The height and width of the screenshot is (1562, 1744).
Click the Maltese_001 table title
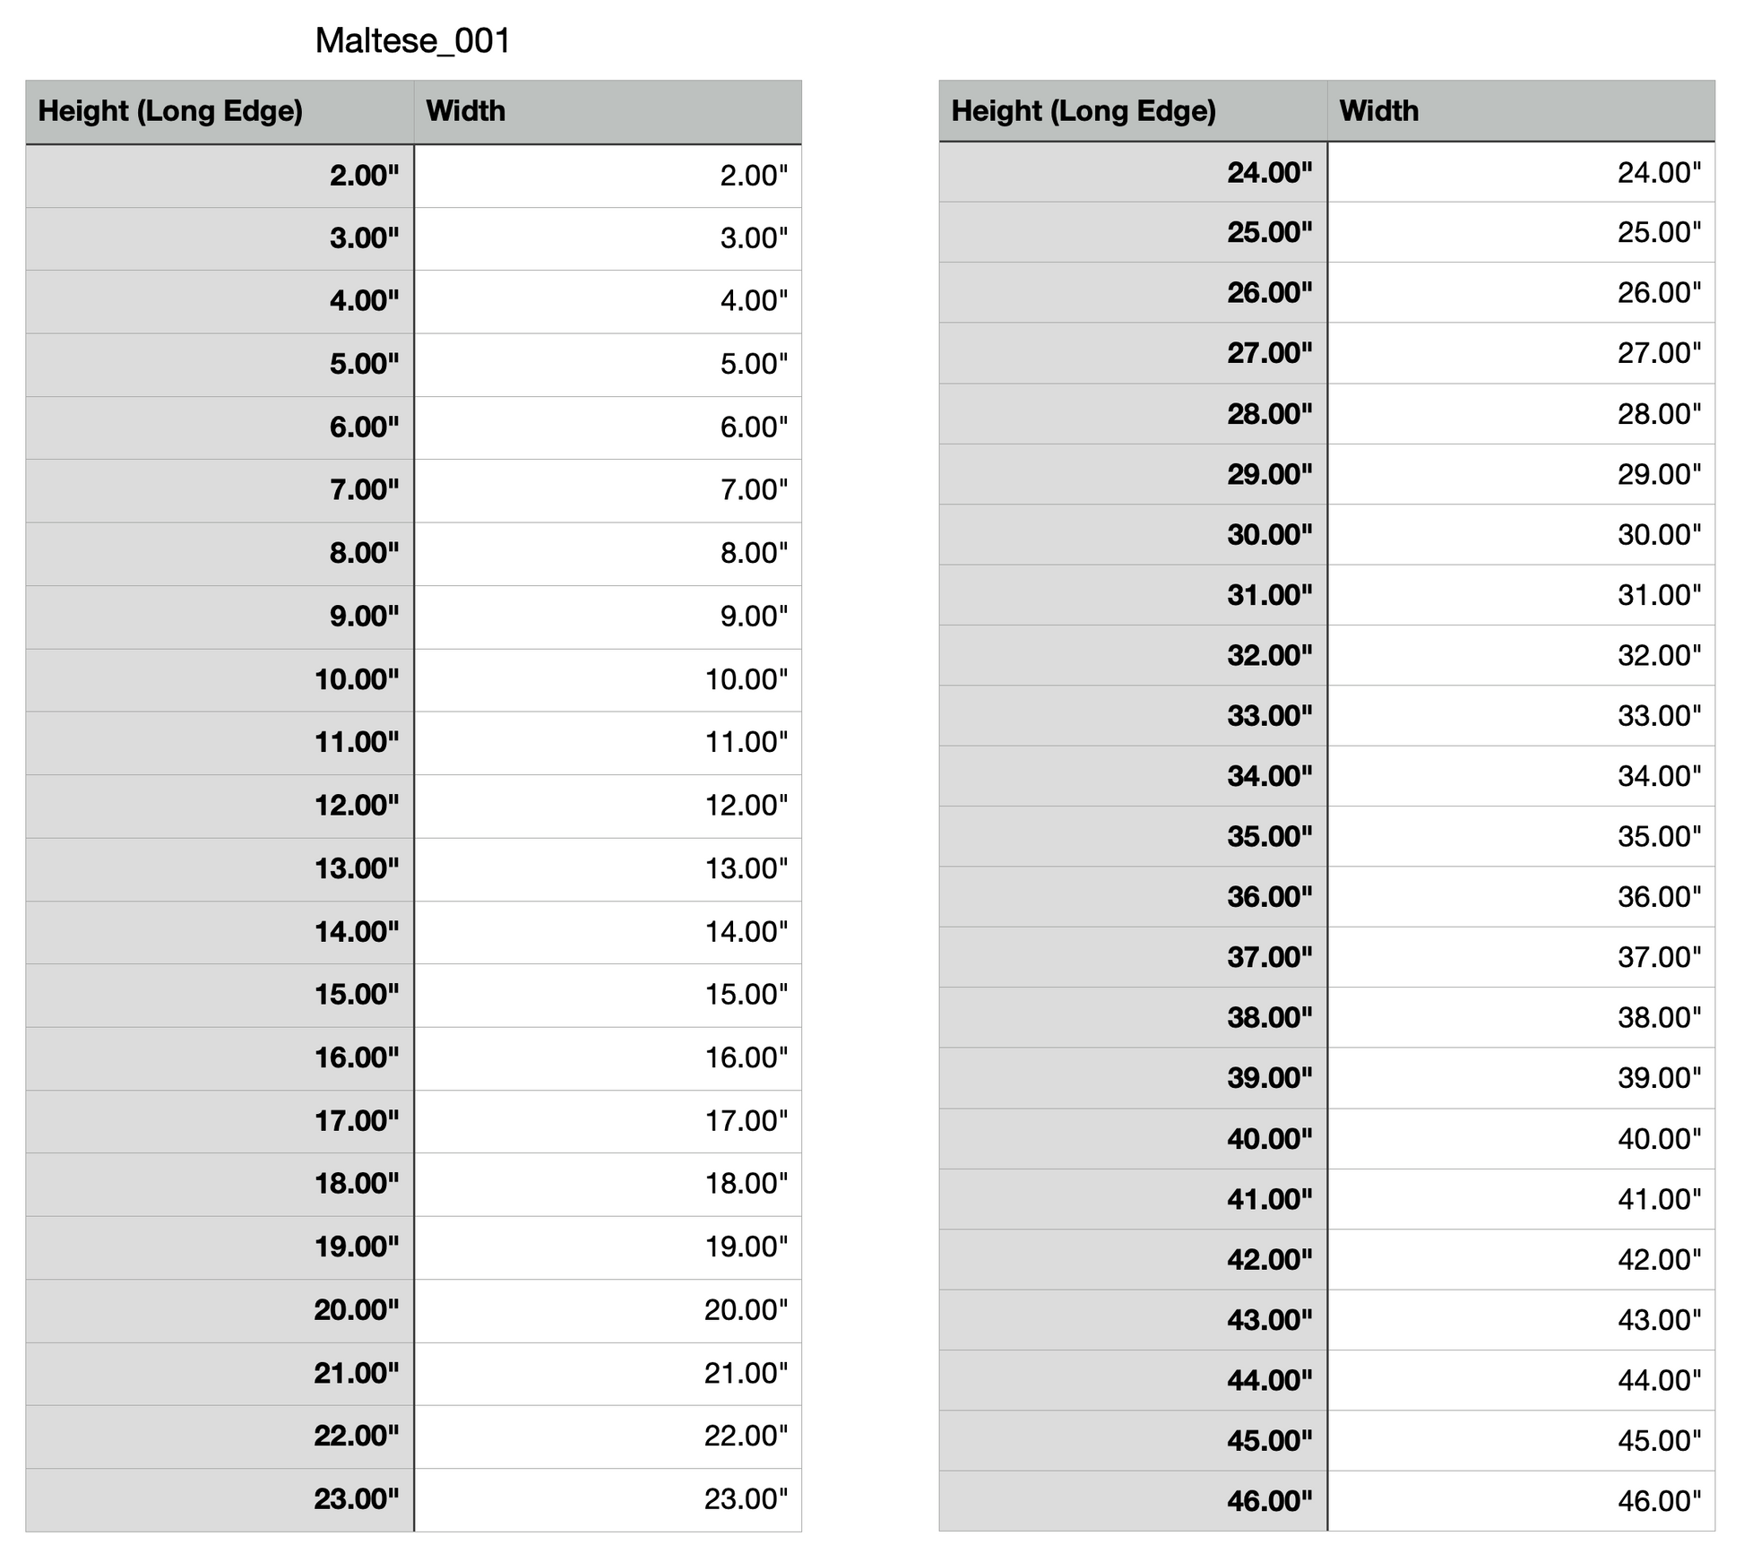(412, 41)
